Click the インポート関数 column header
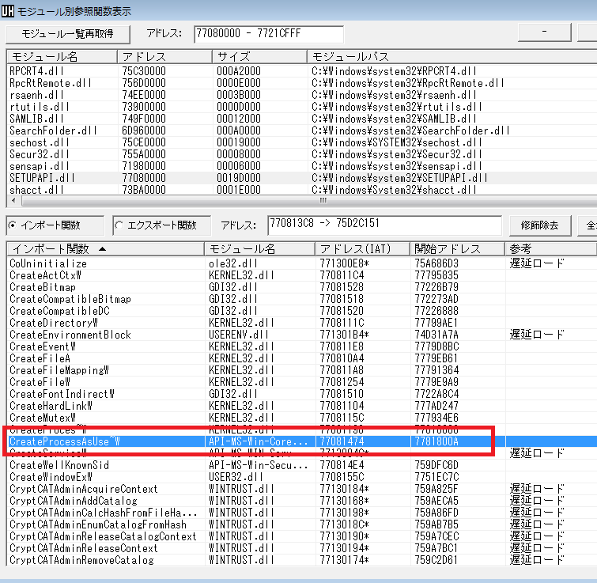 105,249
